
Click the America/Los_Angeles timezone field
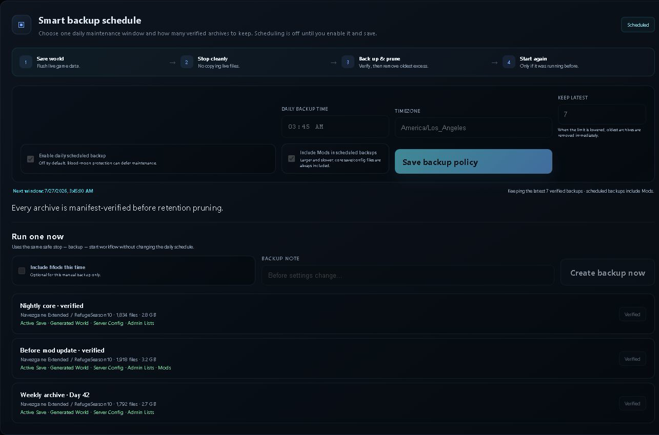point(473,128)
